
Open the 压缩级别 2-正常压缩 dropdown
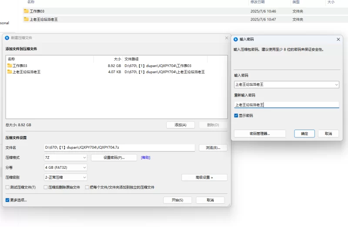click(66, 177)
